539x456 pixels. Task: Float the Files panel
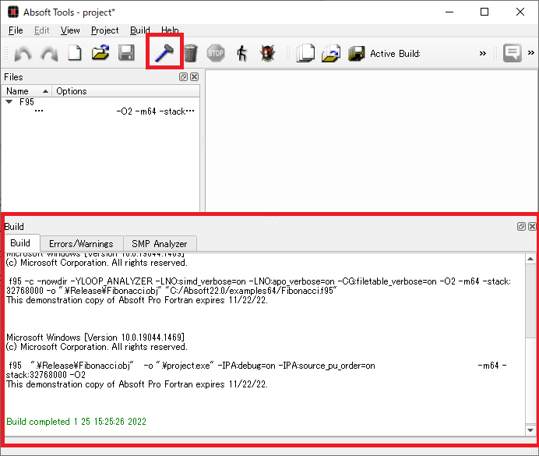tap(183, 76)
